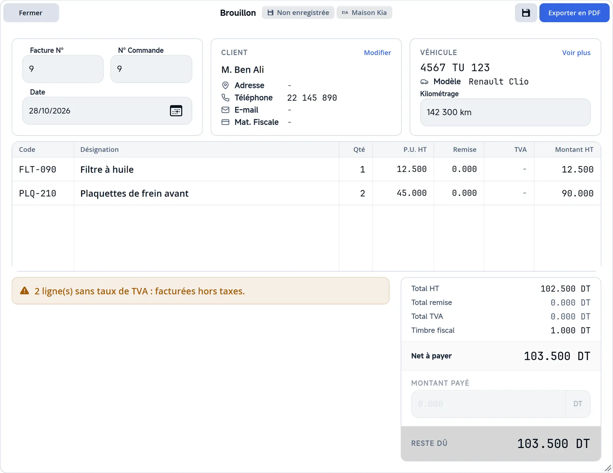Screen dimensions: 613x473
Task: Click the card icon beside Mat. Fiscale
Action: coord(225,122)
